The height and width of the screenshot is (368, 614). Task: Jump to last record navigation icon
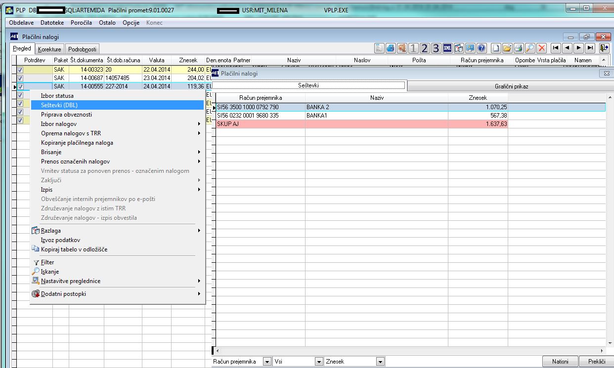click(590, 48)
